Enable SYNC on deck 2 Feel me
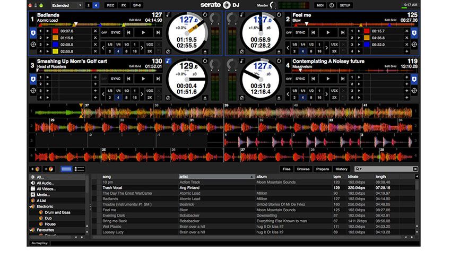451x268 pixels. point(300,33)
